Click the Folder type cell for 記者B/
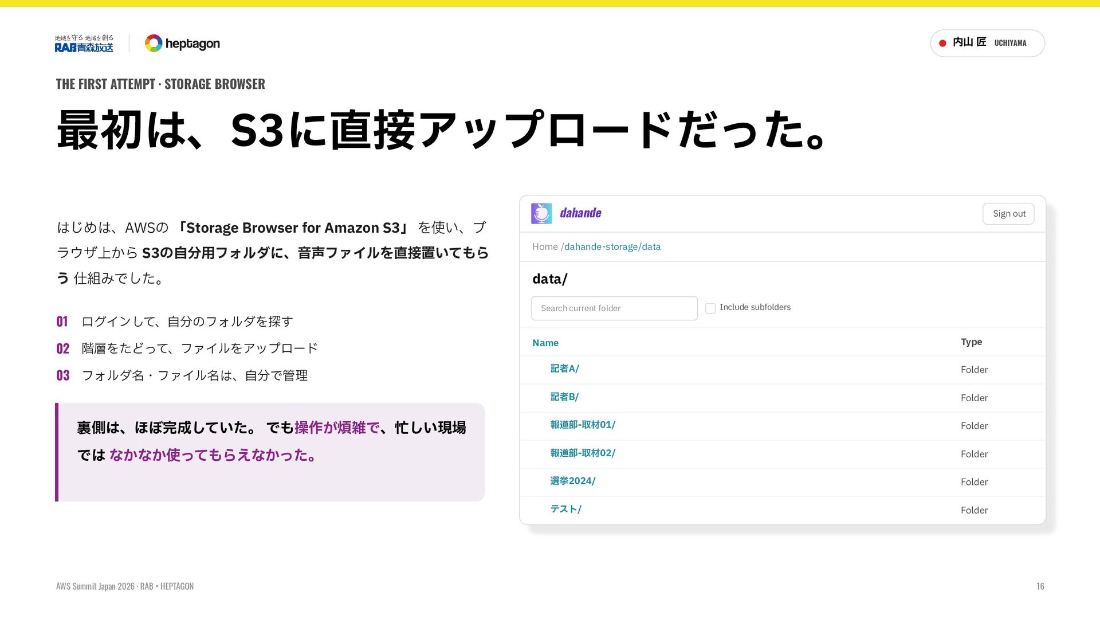 pos(974,398)
